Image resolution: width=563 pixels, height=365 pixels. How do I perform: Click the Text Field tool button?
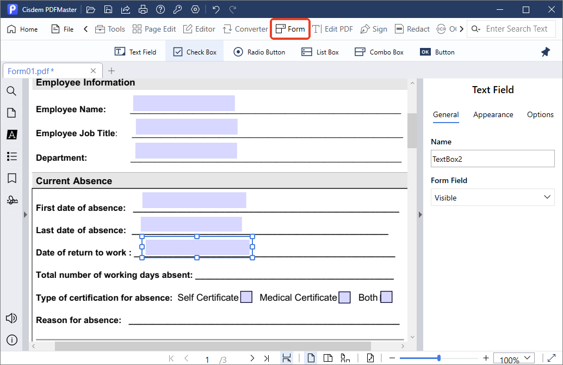(x=135, y=52)
